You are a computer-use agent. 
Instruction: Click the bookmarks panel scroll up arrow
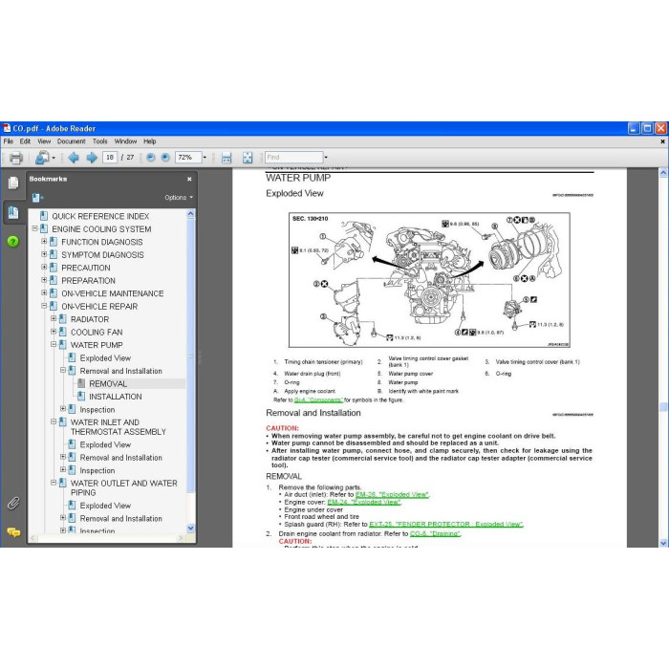pos(191,214)
